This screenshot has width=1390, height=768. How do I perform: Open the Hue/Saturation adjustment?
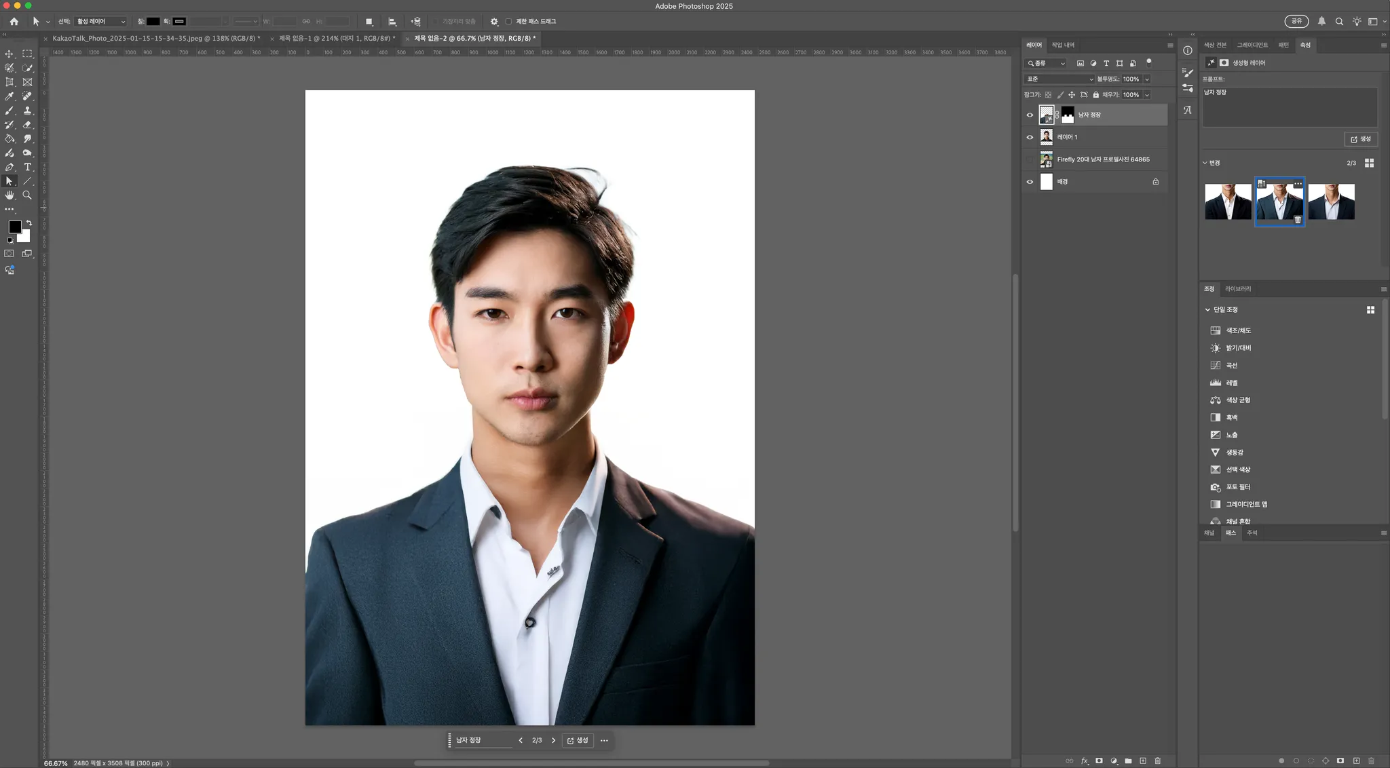[1238, 330]
